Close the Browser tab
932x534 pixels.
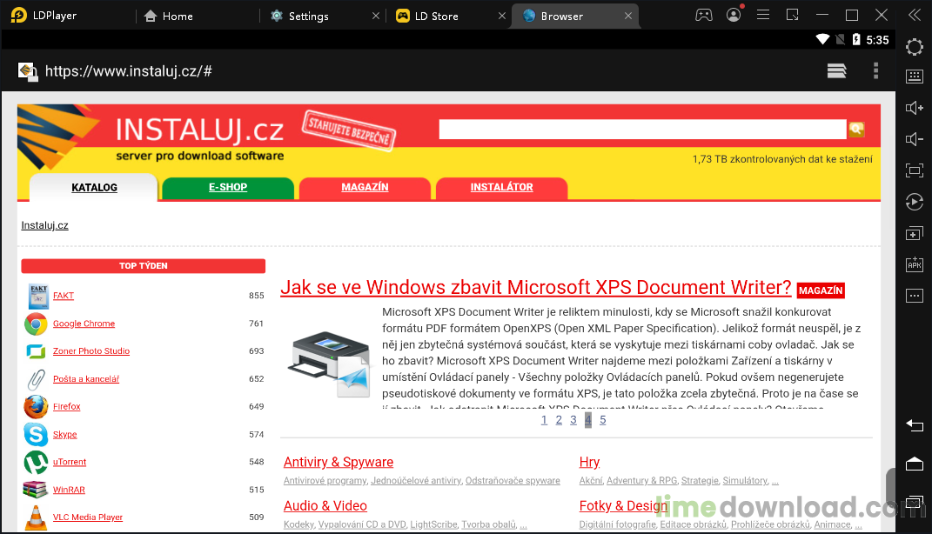coord(628,16)
